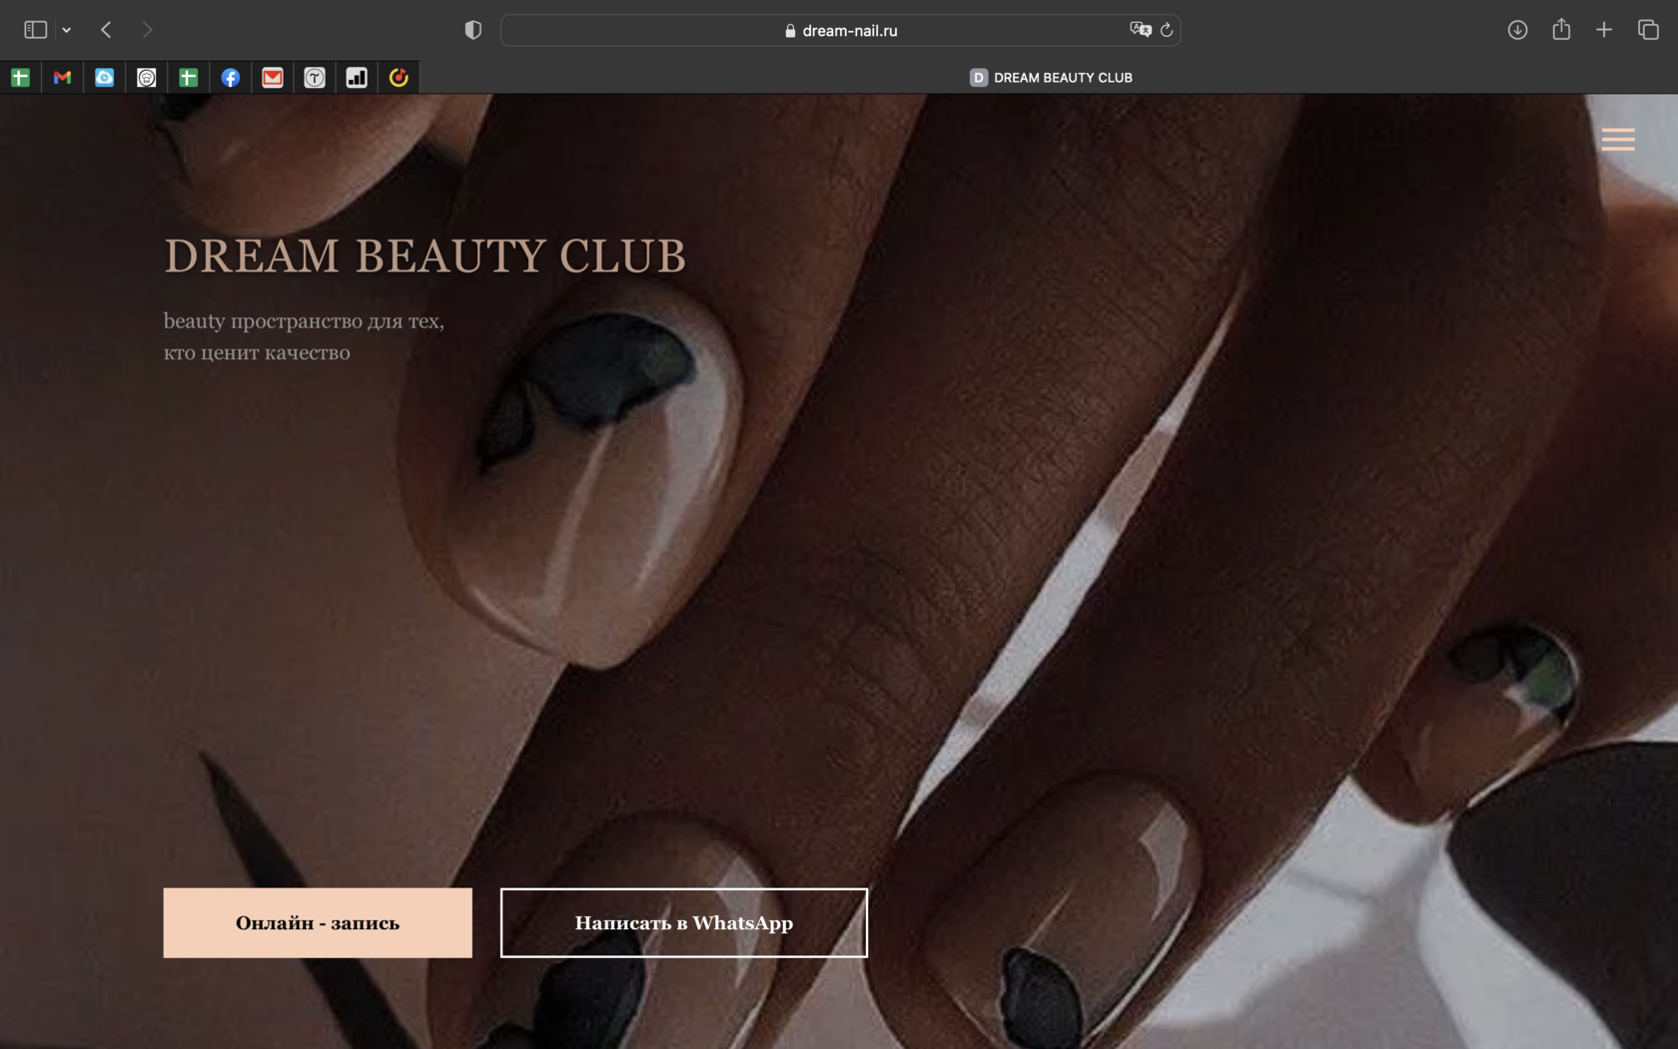1678x1049 pixels.
Task: Open a new tab
Action: (1604, 30)
